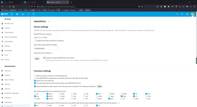Enable Disable certificate verification checkbox
Viewport: 197px width, 107px height.
[x=35, y=41]
